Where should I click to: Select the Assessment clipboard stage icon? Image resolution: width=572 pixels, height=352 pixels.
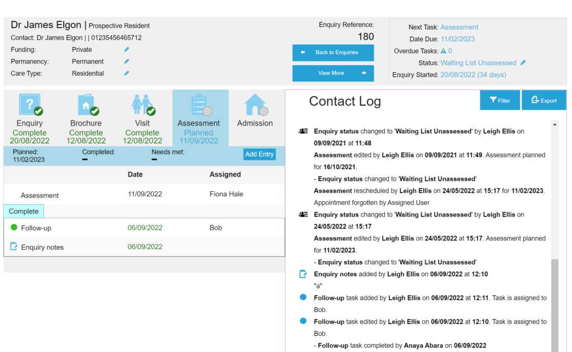point(201,105)
